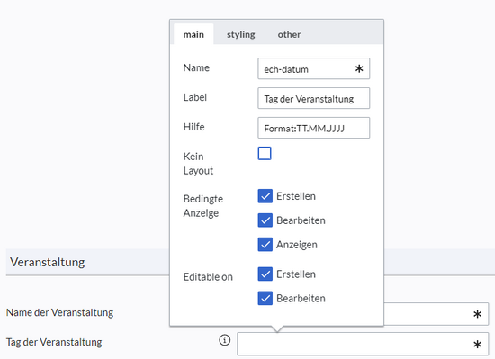
Task: Uncheck Erstellen under Editable on
Action: click(265, 274)
